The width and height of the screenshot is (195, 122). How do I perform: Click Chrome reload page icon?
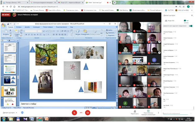11,7
